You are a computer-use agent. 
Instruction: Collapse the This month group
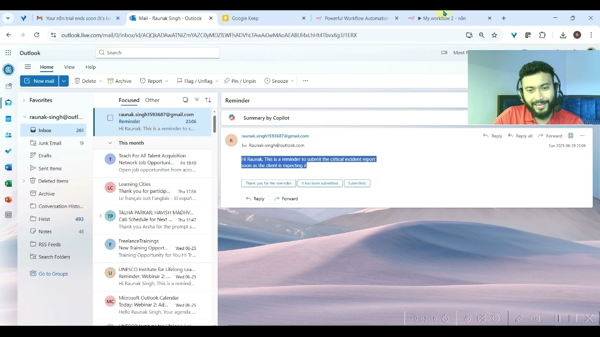tap(110, 143)
